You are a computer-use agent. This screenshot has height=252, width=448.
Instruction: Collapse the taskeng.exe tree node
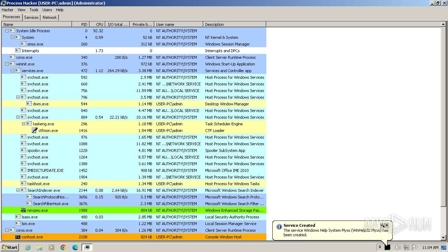tap(23, 124)
